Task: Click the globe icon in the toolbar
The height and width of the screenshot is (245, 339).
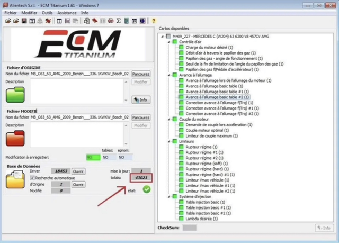Action: pos(142,21)
